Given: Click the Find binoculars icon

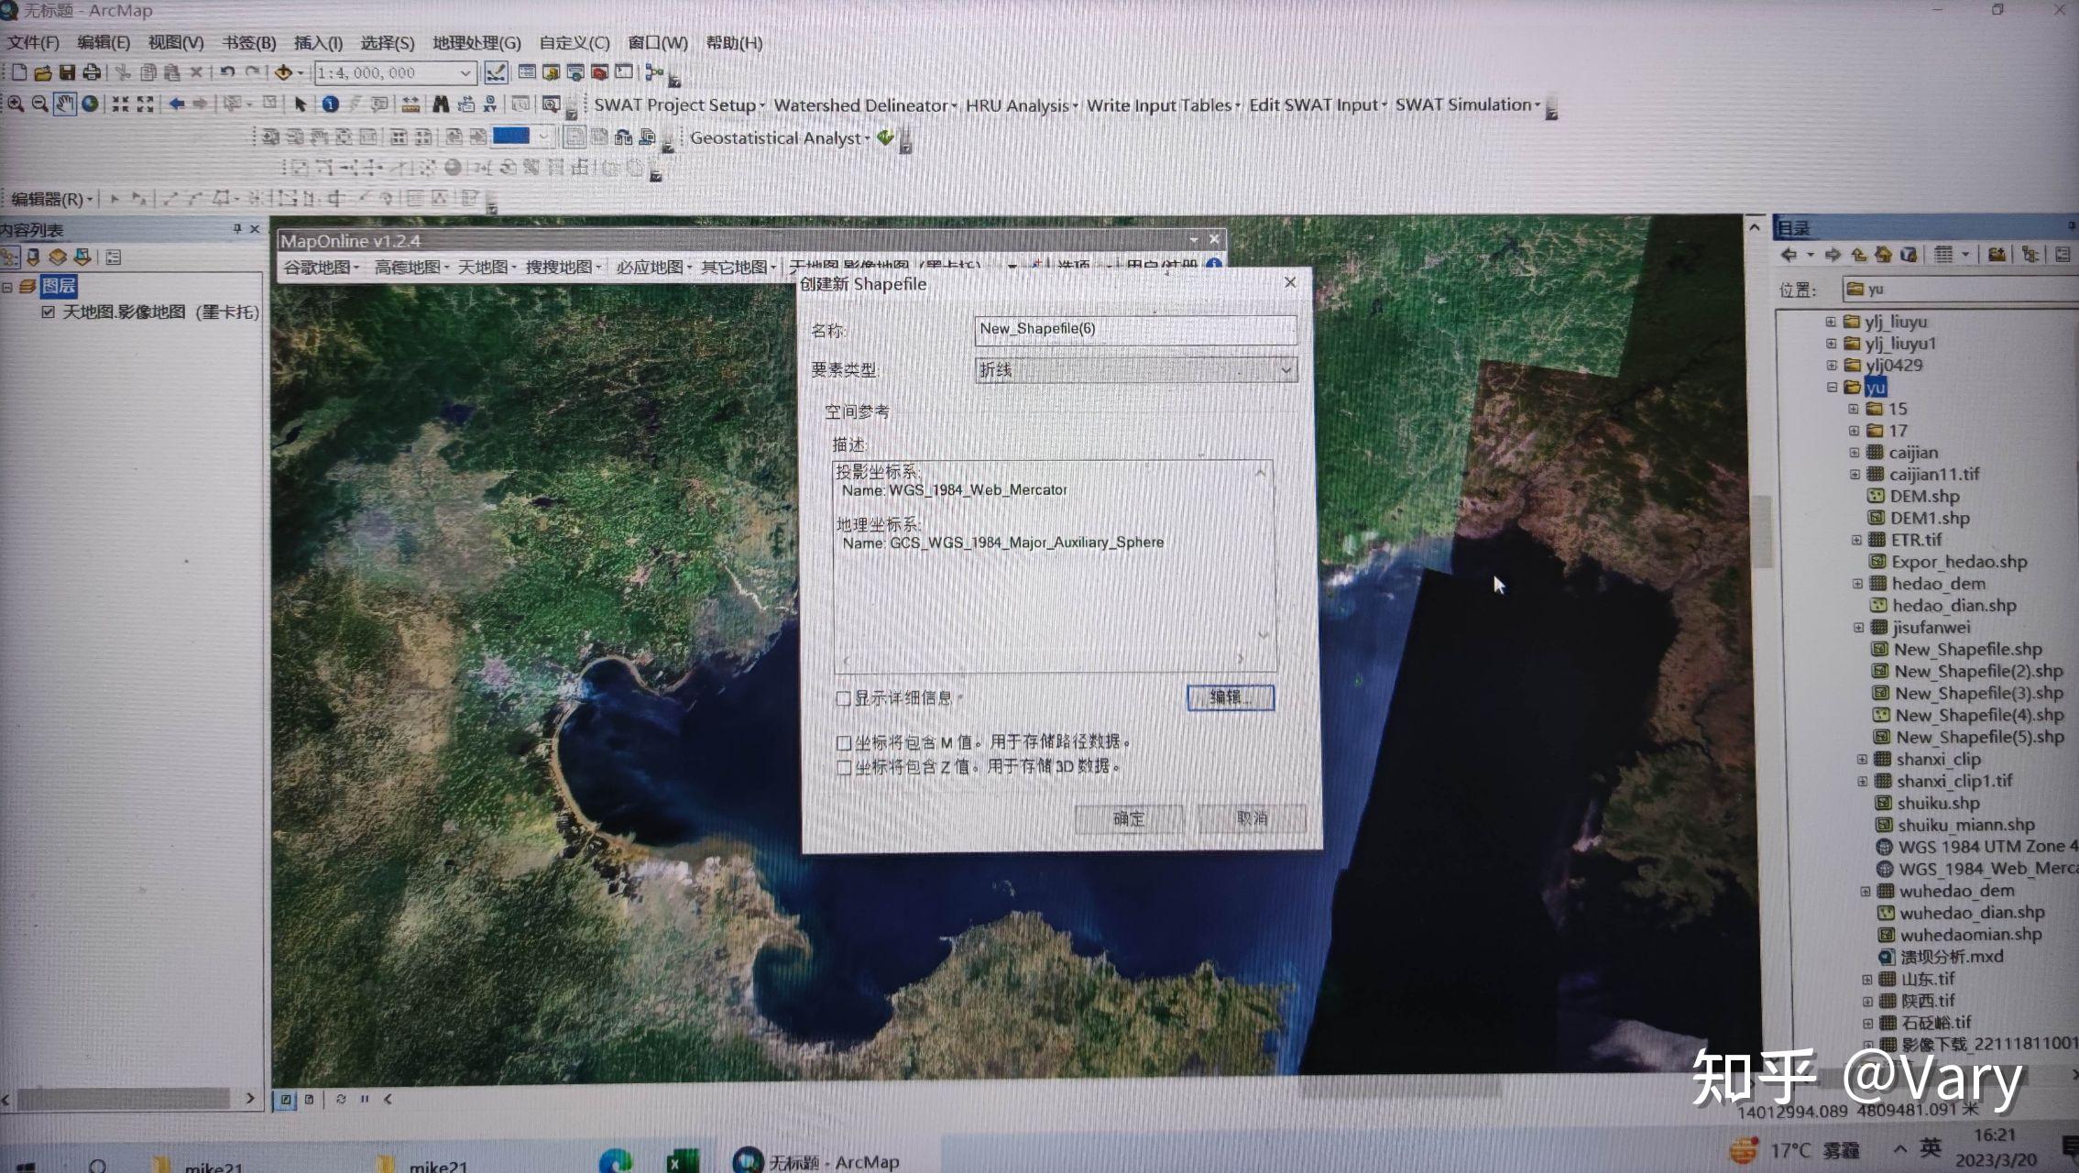Looking at the screenshot, I should pos(440,104).
